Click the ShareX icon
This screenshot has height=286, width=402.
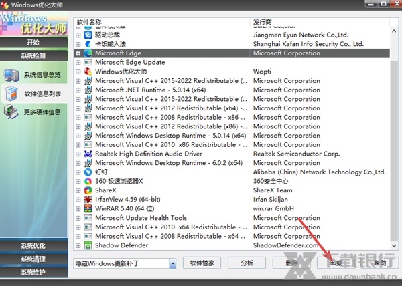pos(88,190)
